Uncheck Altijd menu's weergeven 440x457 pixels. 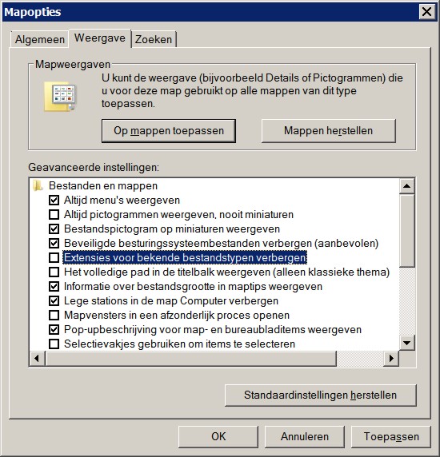(54, 201)
